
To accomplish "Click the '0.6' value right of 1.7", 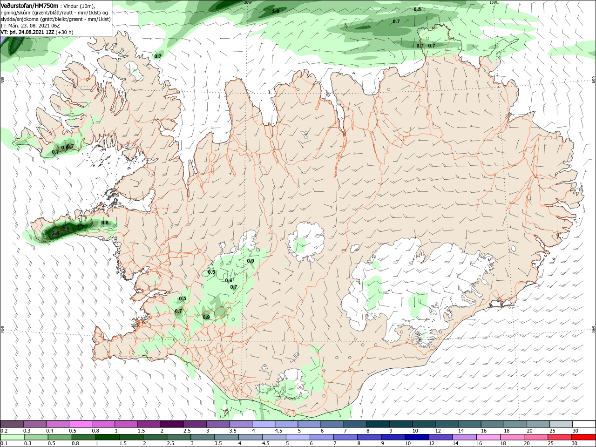I will tap(105, 223).
